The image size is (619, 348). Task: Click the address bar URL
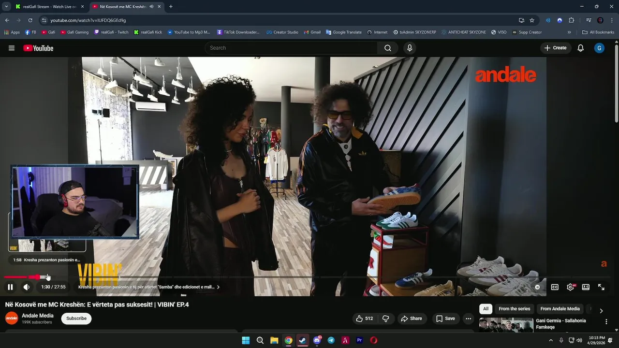(88, 20)
